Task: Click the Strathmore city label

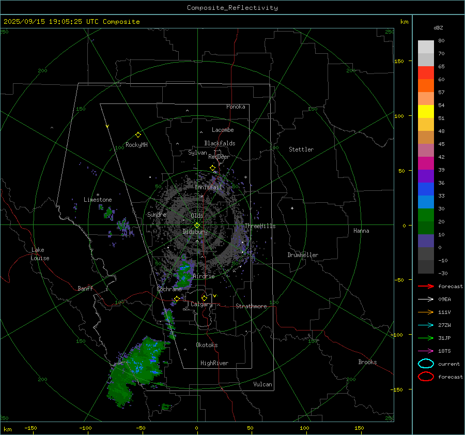Action: pyautogui.click(x=251, y=306)
